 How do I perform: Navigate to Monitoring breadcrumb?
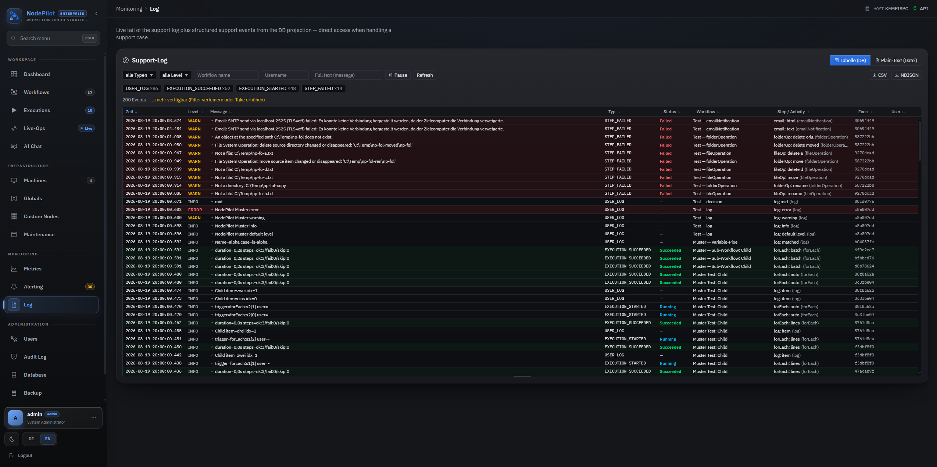pyautogui.click(x=129, y=9)
